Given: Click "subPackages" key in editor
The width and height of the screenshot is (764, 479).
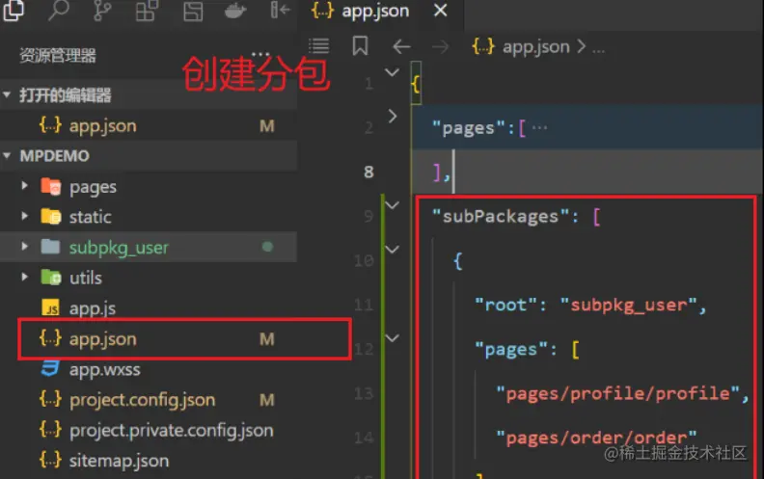Looking at the screenshot, I should coord(501,216).
